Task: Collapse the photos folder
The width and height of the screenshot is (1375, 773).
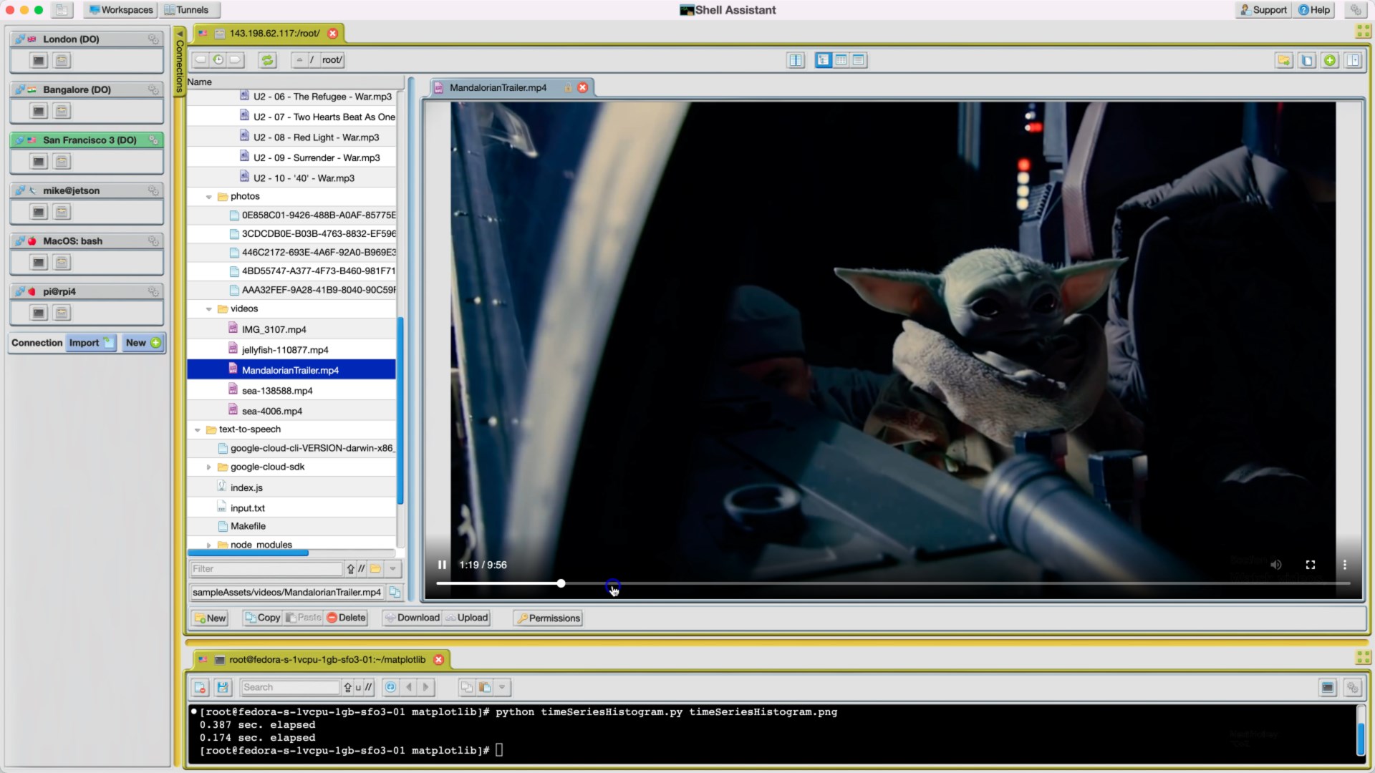Action: coord(208,197)
